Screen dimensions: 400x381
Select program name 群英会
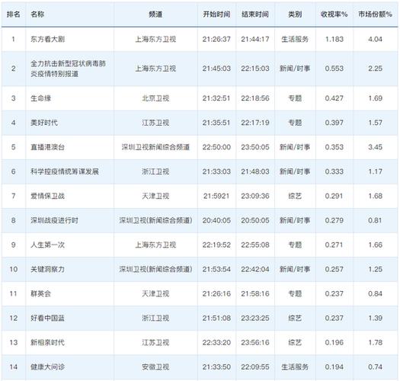pos(41,293)
